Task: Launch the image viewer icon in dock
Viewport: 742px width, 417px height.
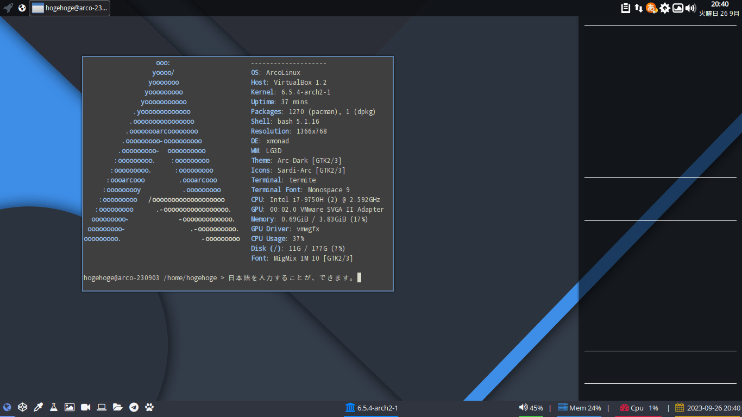Action: pos(70,407)
